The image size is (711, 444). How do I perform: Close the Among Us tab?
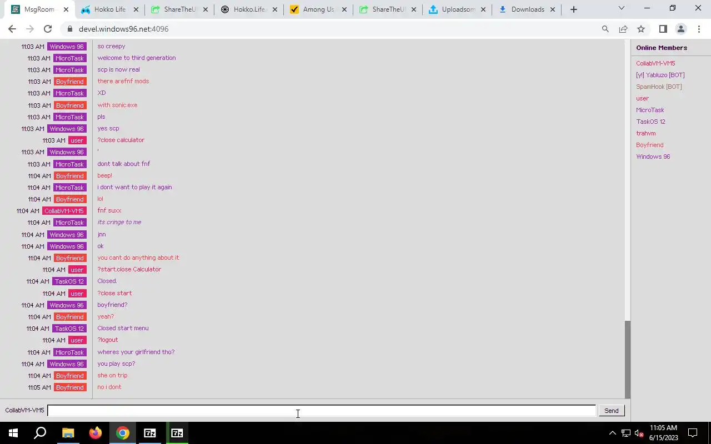[344, 9]
